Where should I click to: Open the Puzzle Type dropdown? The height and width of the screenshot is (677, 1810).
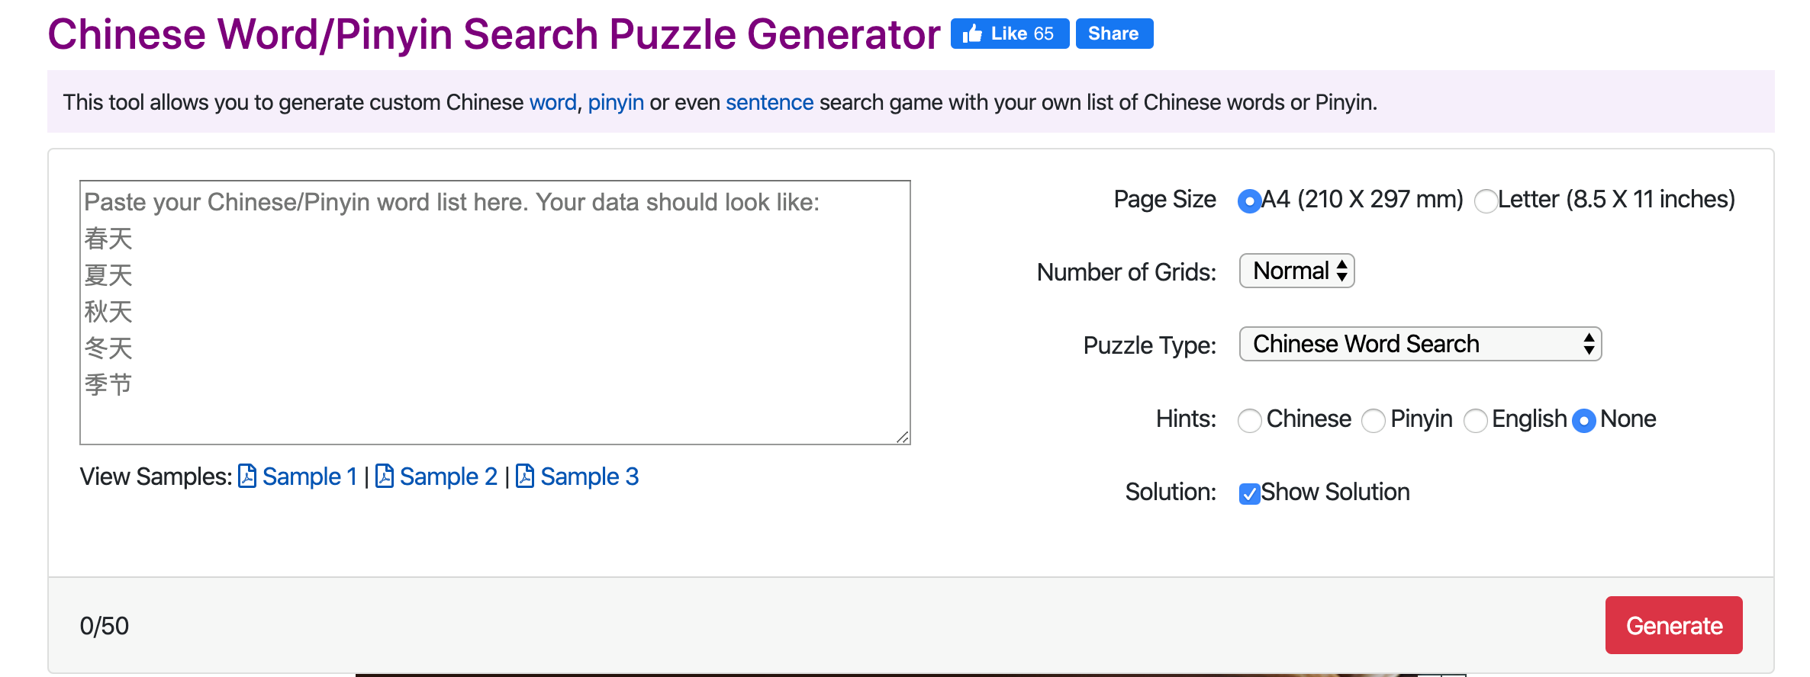pos(1419,344)
